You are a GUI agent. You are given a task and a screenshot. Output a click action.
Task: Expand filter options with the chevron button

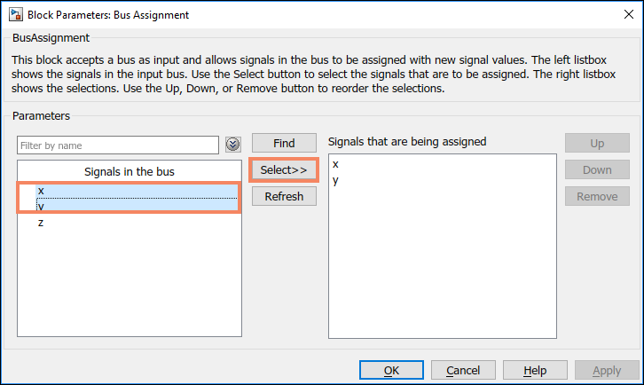tap(233, 145)
